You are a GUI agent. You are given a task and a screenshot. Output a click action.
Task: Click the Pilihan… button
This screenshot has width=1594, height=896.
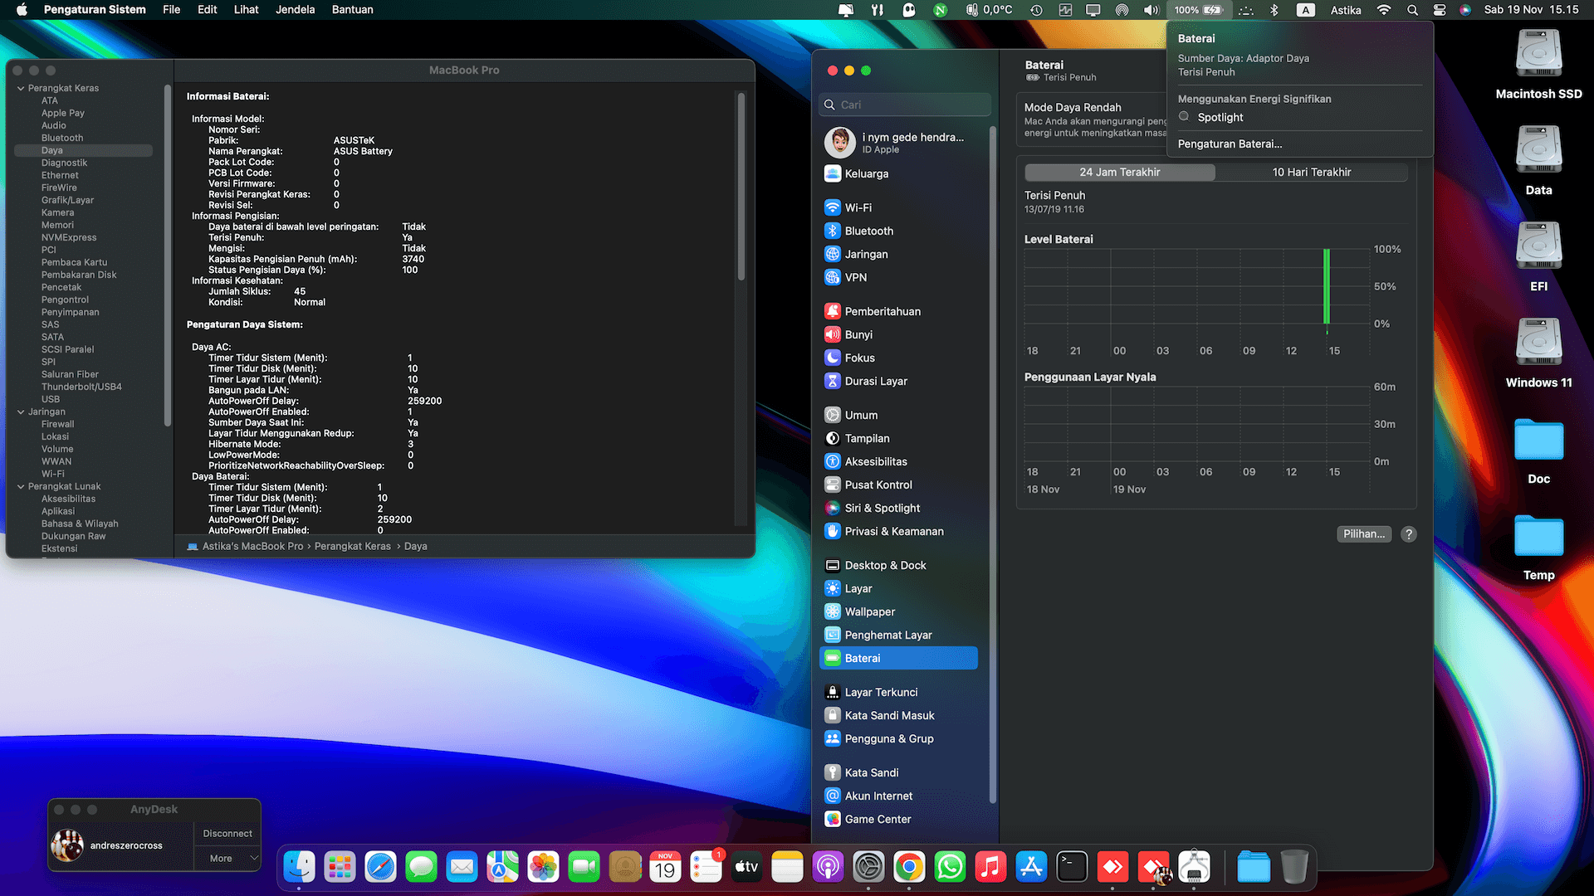pos(1364,534)
